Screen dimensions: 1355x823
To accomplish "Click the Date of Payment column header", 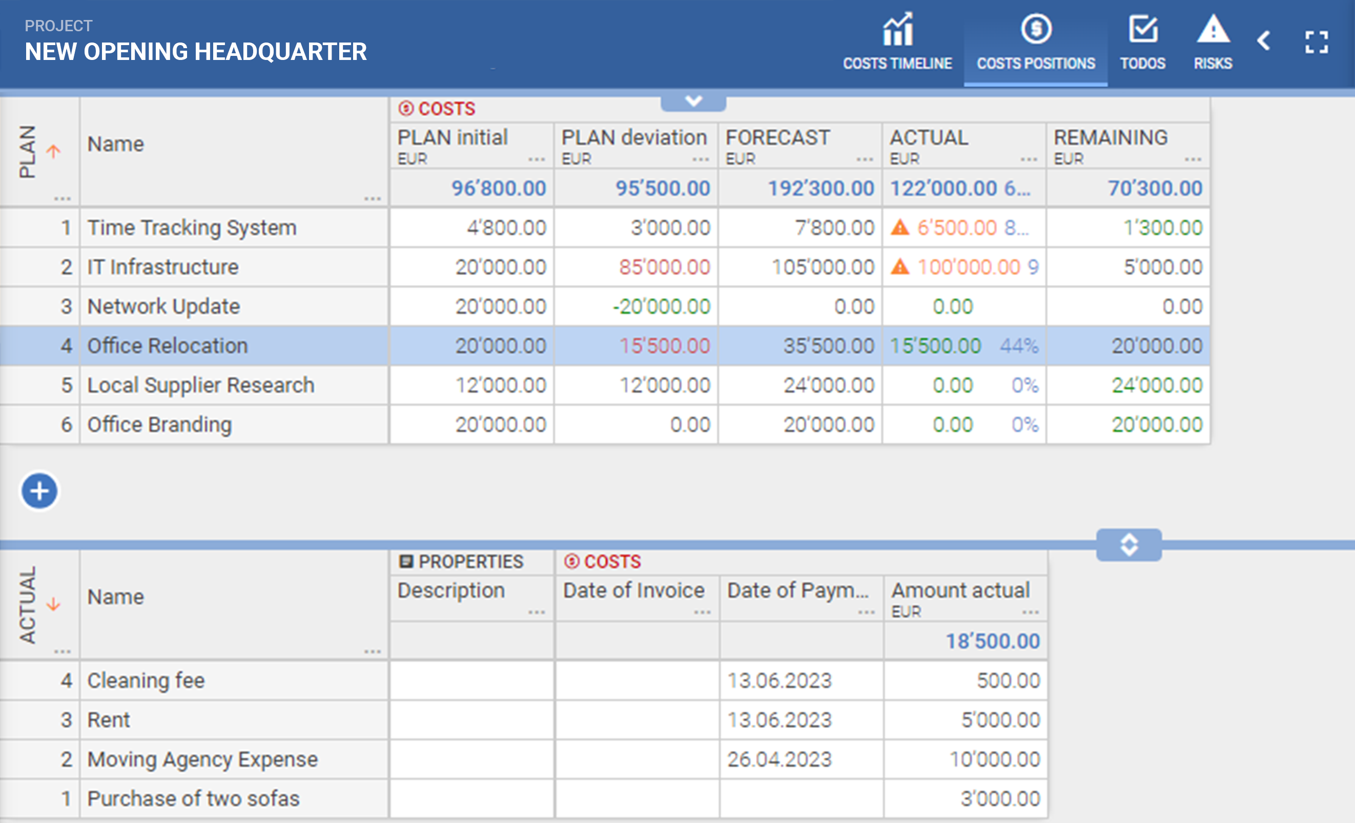I will [801, 599].
